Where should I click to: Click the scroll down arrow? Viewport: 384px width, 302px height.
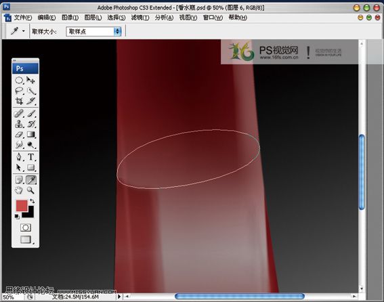(x=362, y=289)
